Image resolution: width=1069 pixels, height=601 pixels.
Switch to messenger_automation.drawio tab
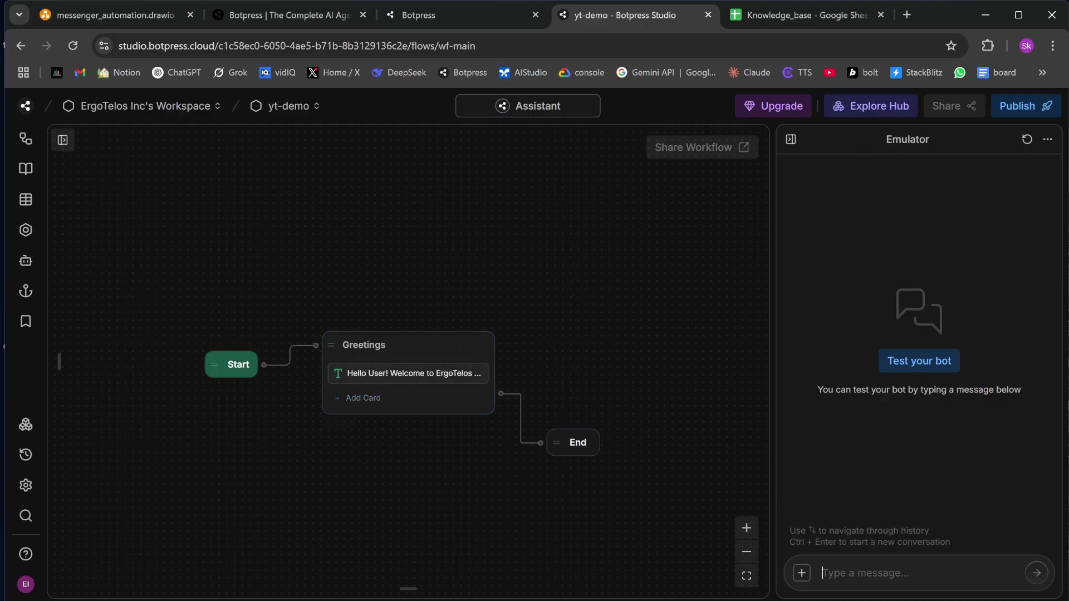point(115,15)
